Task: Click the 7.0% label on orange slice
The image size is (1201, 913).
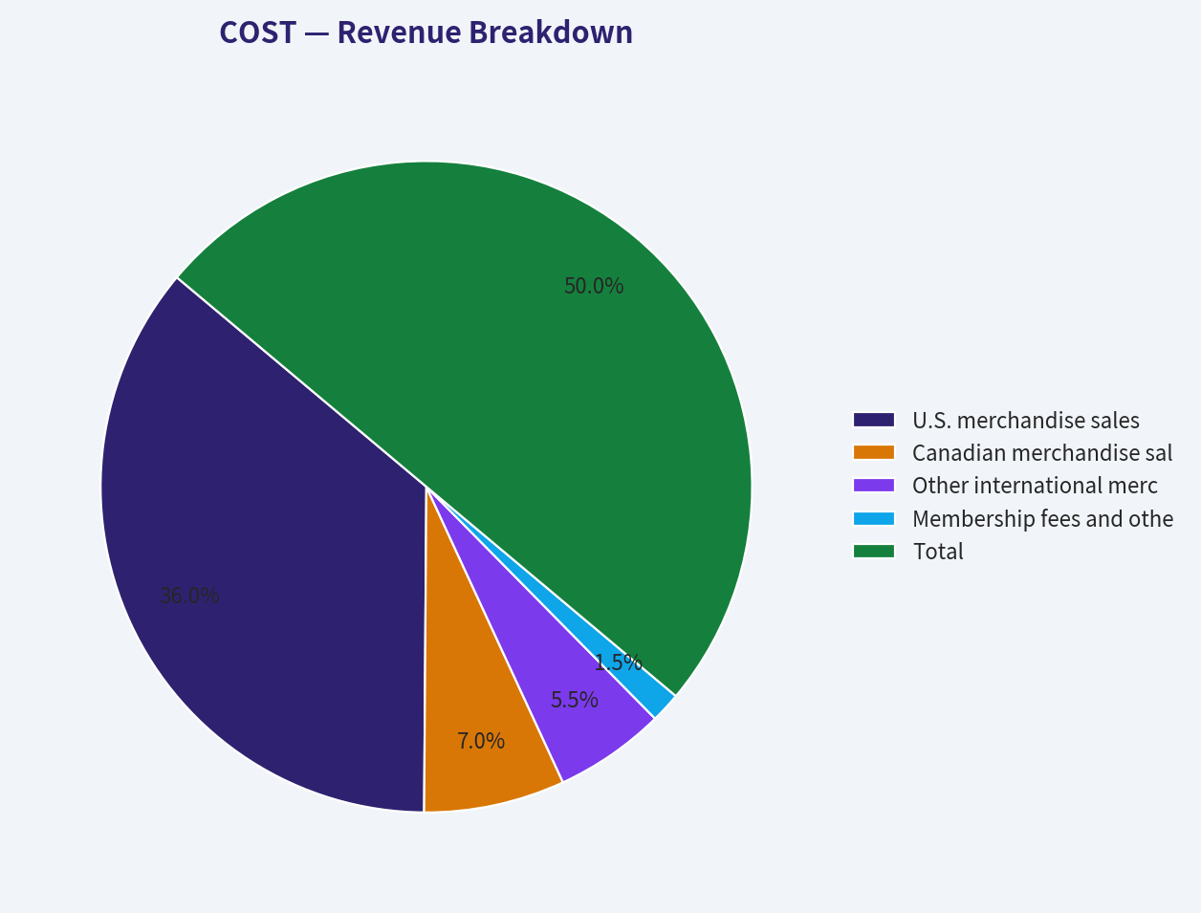Action: click(x=481, y=741)
